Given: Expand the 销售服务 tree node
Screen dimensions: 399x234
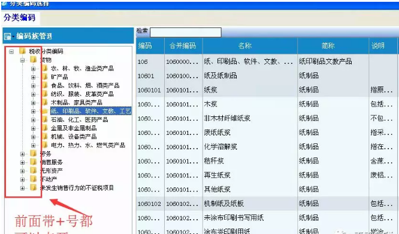Looking at the screenshot, I should point(22,162).
